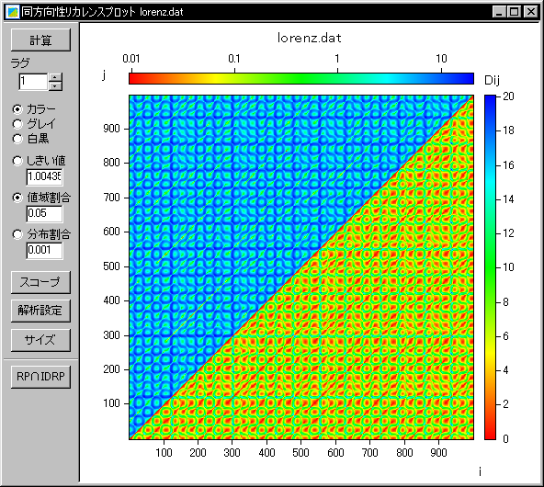Choose the しきい値 threshold radio button
The width and height of the screenshot is (544, 487).
click(17, 161)
